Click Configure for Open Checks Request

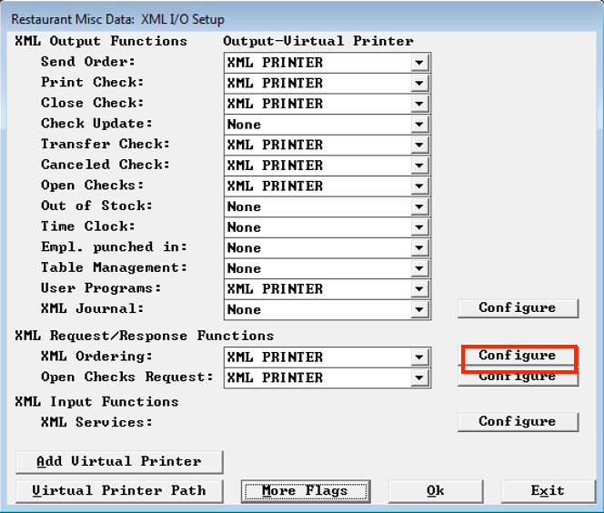[518, 377]
